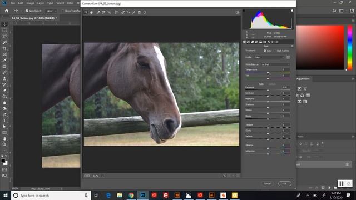Toggle shadow clipping warning on histogram
The image size is (356, 200).
coord(244,11)
